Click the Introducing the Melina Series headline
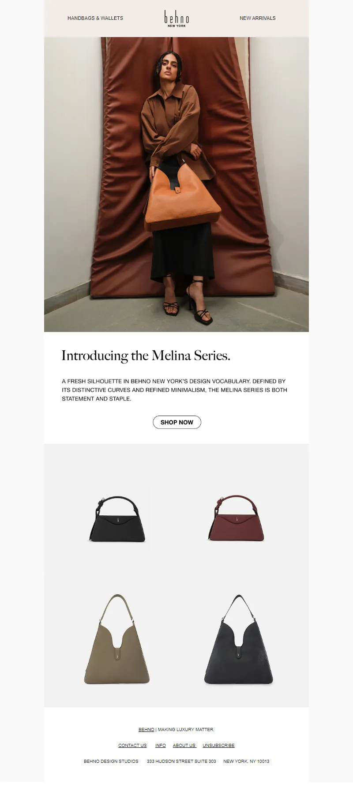The width and height of the screenshot is (353, 799). (146, 356)
